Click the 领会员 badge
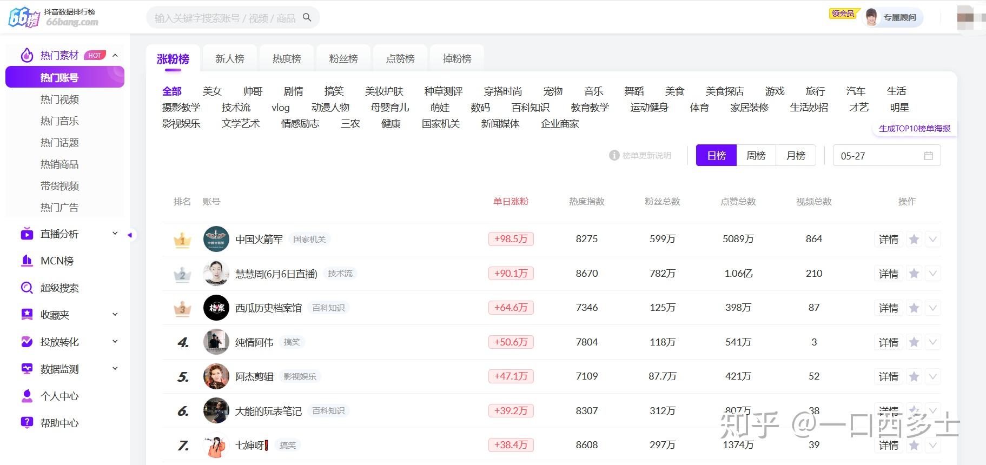 point(843,14)
